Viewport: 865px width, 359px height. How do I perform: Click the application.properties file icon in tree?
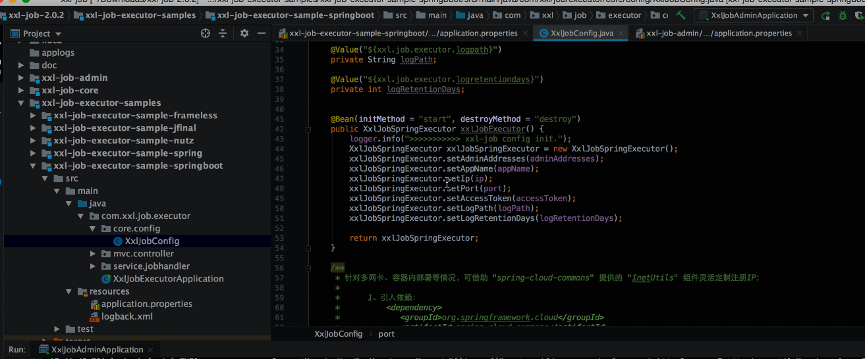pyautogui.click(x=94, y=304)
